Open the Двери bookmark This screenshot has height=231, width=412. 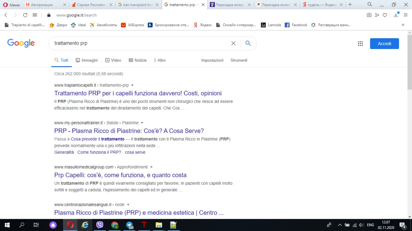[x=58, y=25]
